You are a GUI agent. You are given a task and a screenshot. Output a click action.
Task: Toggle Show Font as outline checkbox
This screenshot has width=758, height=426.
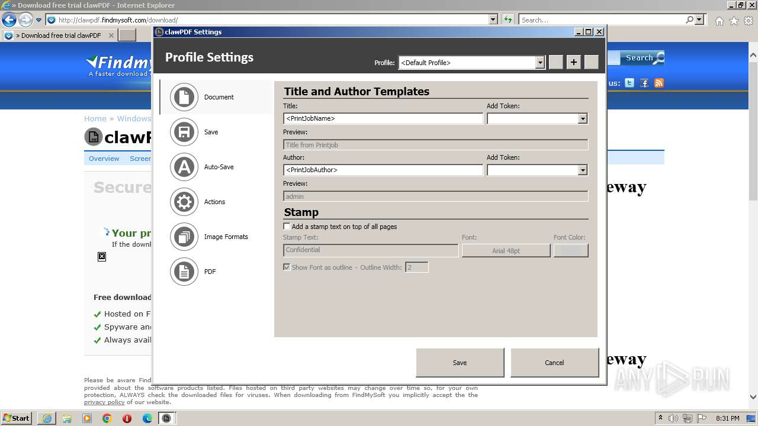(287, 267)
